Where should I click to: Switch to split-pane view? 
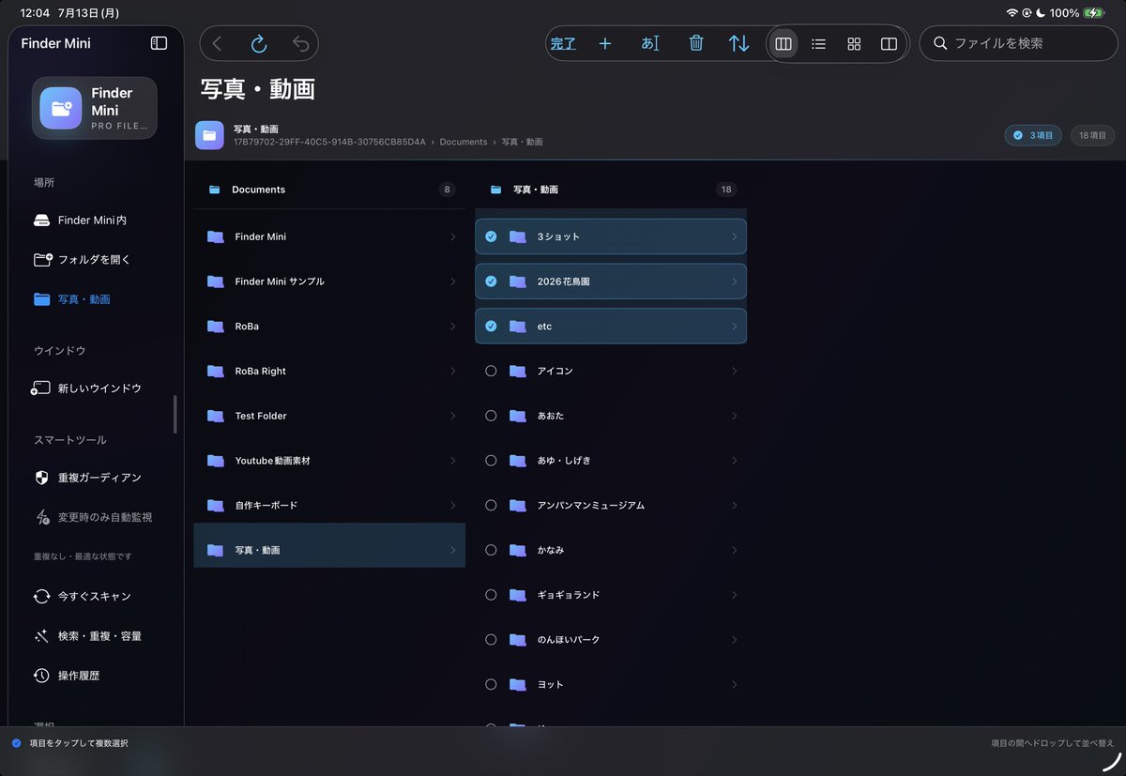pos(889,43)
